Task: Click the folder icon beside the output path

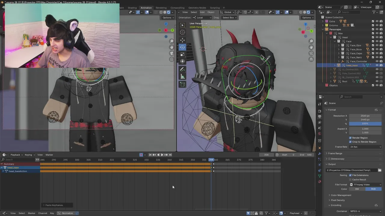Action: tap(380, 170)
